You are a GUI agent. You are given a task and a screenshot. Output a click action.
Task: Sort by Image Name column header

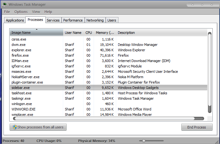click(x=36, y=33)
